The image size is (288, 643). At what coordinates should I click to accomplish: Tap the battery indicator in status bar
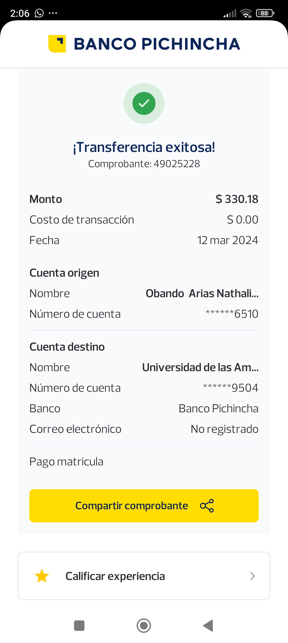click(265, 13)
